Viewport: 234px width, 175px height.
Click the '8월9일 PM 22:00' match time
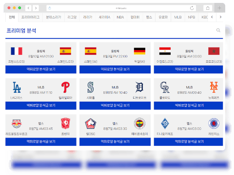click(x=115, y=56)
